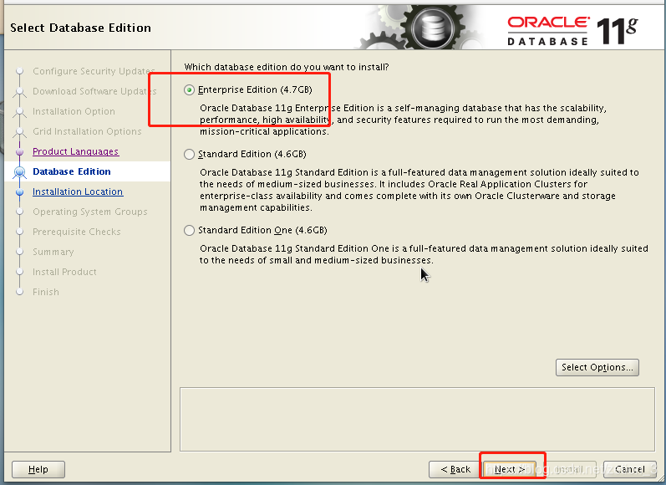Click the Download Software Updates step marker
Image resolution: width=666 pixels, height=485 pixels.
(19, 92)
